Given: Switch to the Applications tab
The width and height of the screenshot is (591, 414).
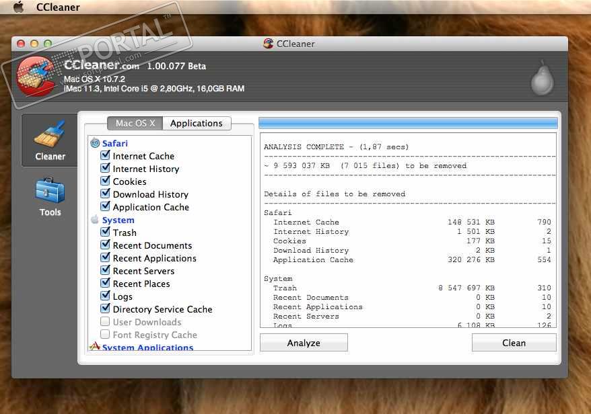Looking at the screenshot, I should (197, 123).
